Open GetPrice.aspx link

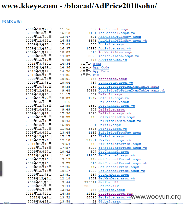[112, 190]
